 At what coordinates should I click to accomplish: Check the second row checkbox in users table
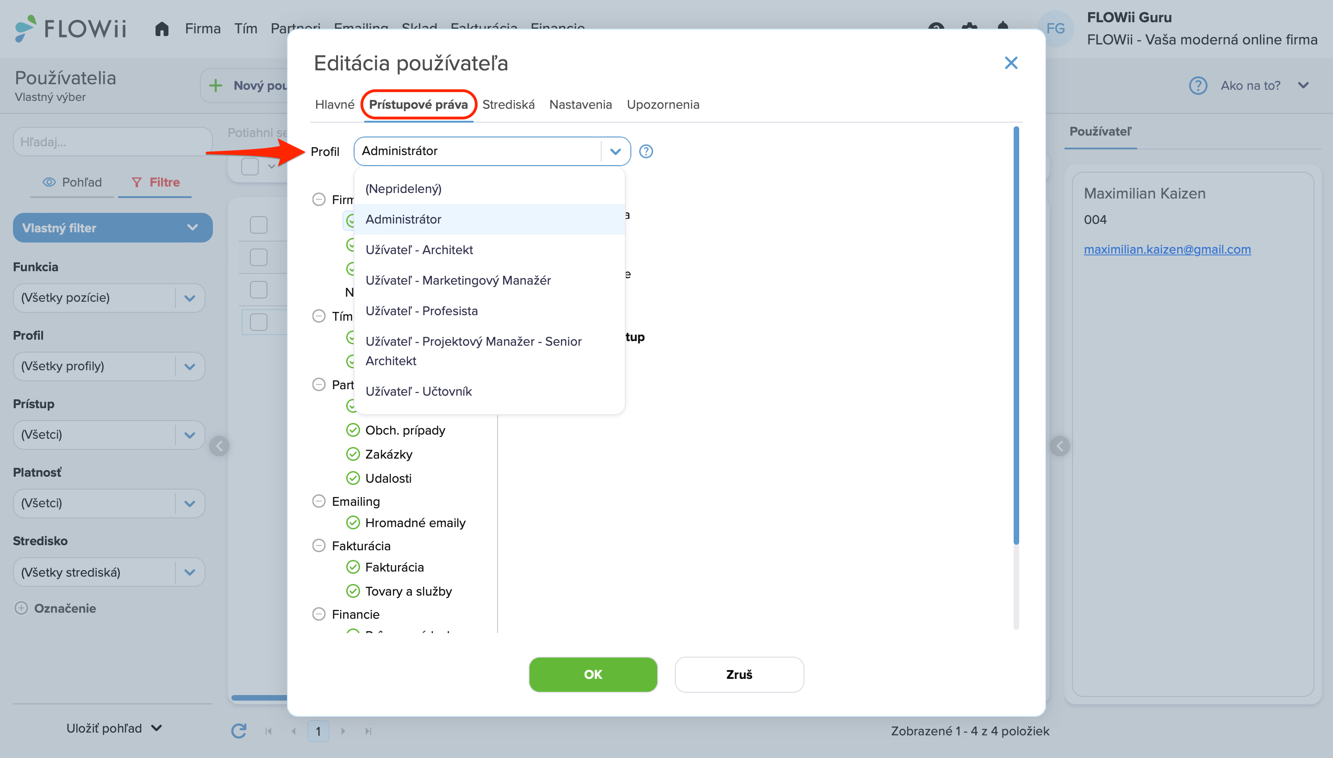[259, 257]
